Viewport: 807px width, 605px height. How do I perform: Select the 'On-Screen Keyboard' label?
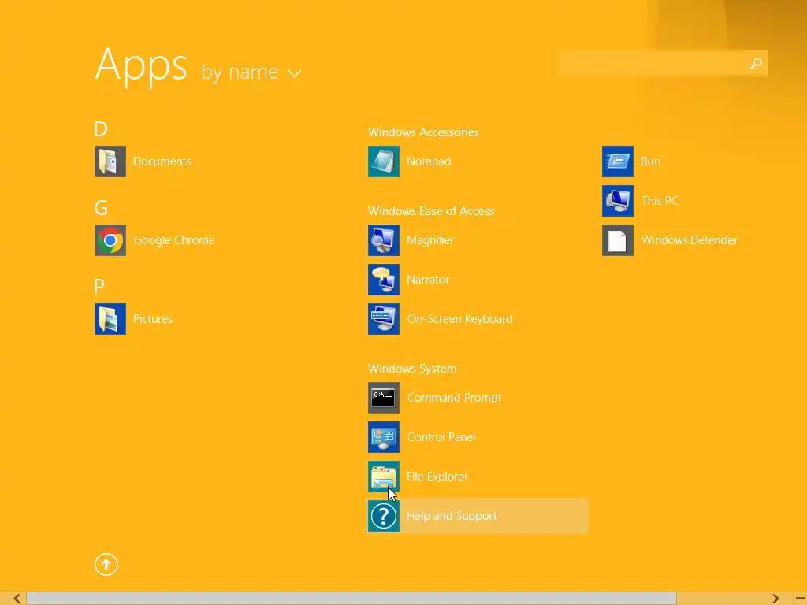pos(460,319)
